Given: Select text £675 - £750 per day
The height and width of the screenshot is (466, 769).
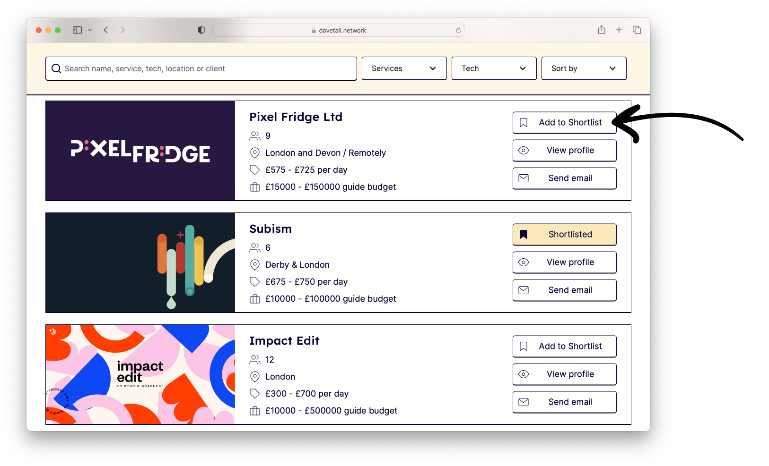Looking at the screenshot, I should tap(306, 282).
